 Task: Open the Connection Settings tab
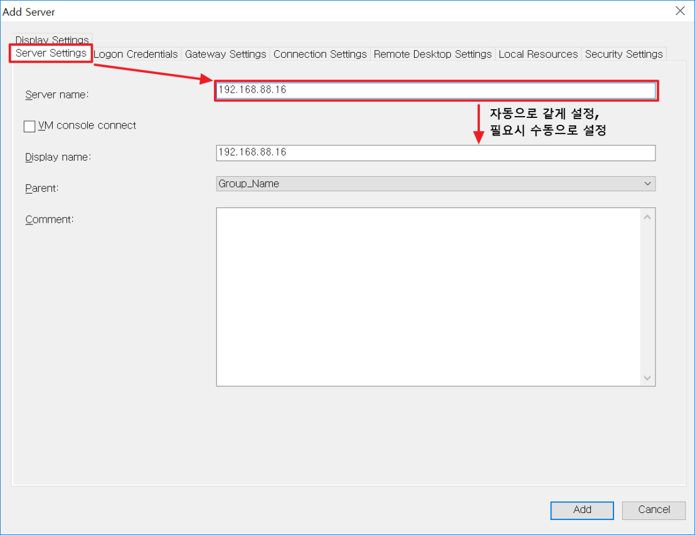[320, 54]
